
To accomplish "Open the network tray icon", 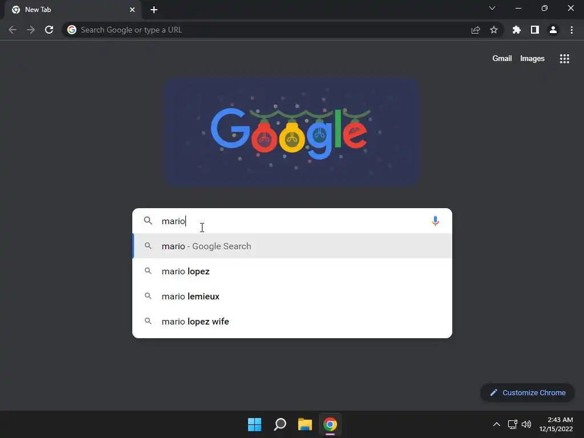I will (x=513, y=424).
